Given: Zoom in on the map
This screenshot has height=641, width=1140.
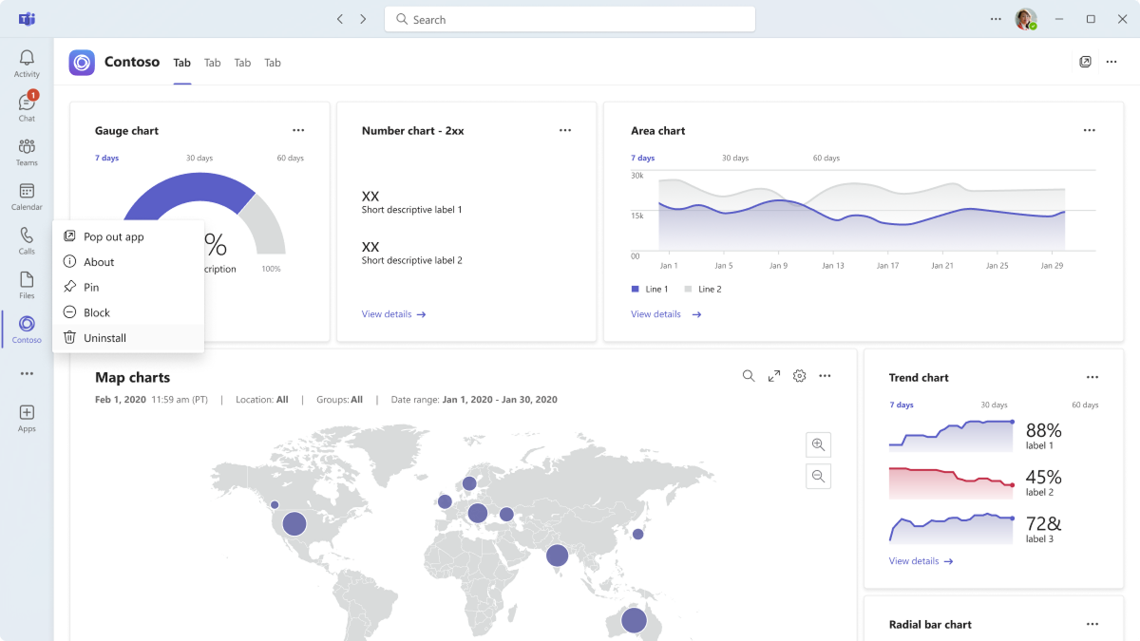Looking at the screenshot, I should coord(818,444).
